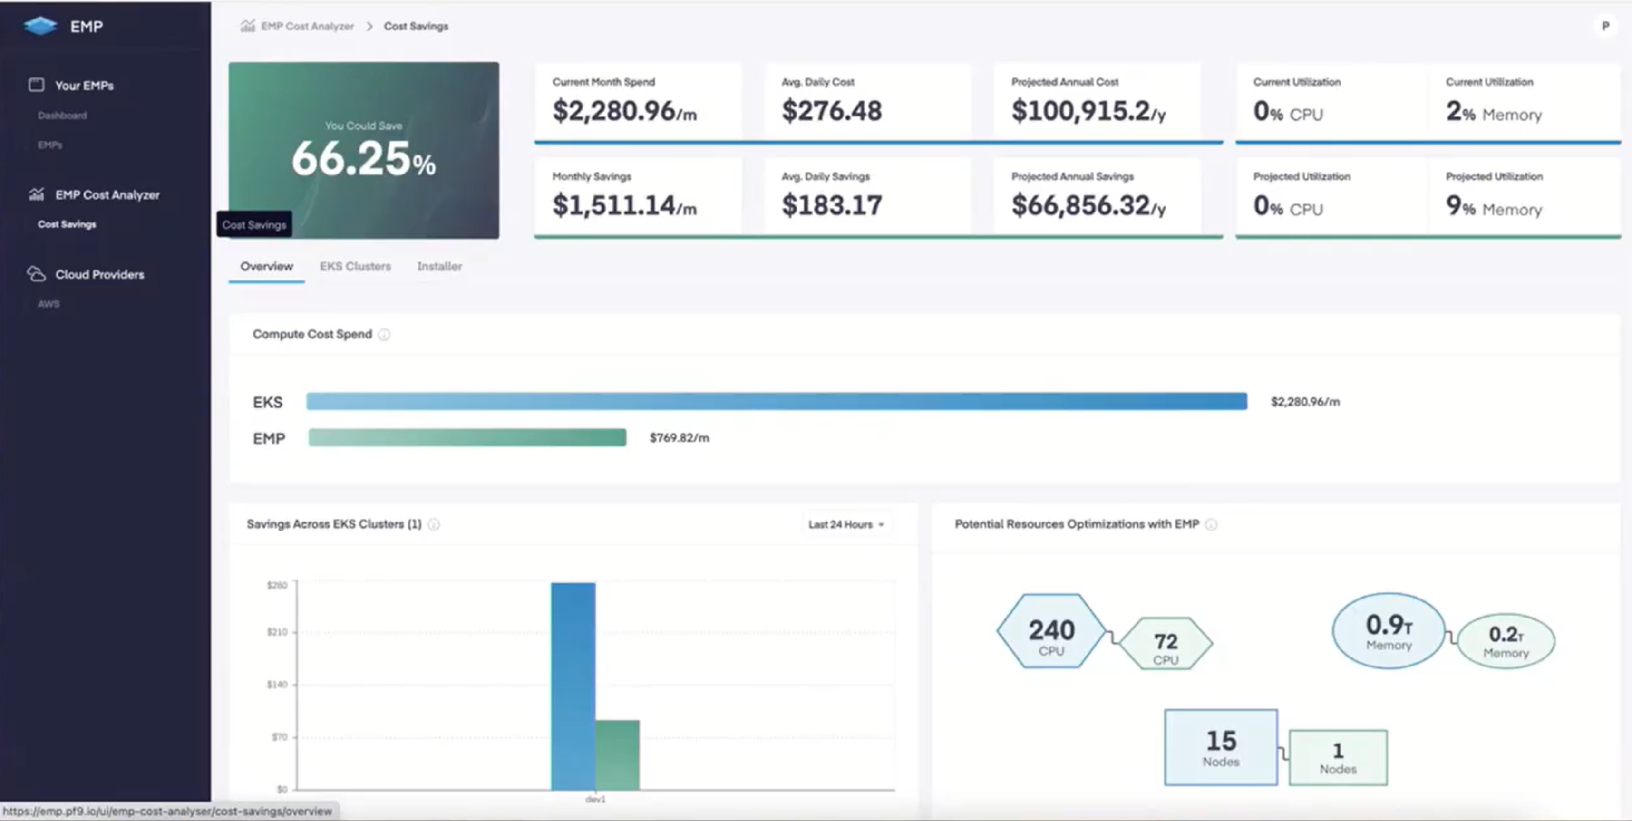Click the breadcrumb EMP Cost Analyzer icon
This screenshot has height=821, width=1632.
tap(248, 26)
